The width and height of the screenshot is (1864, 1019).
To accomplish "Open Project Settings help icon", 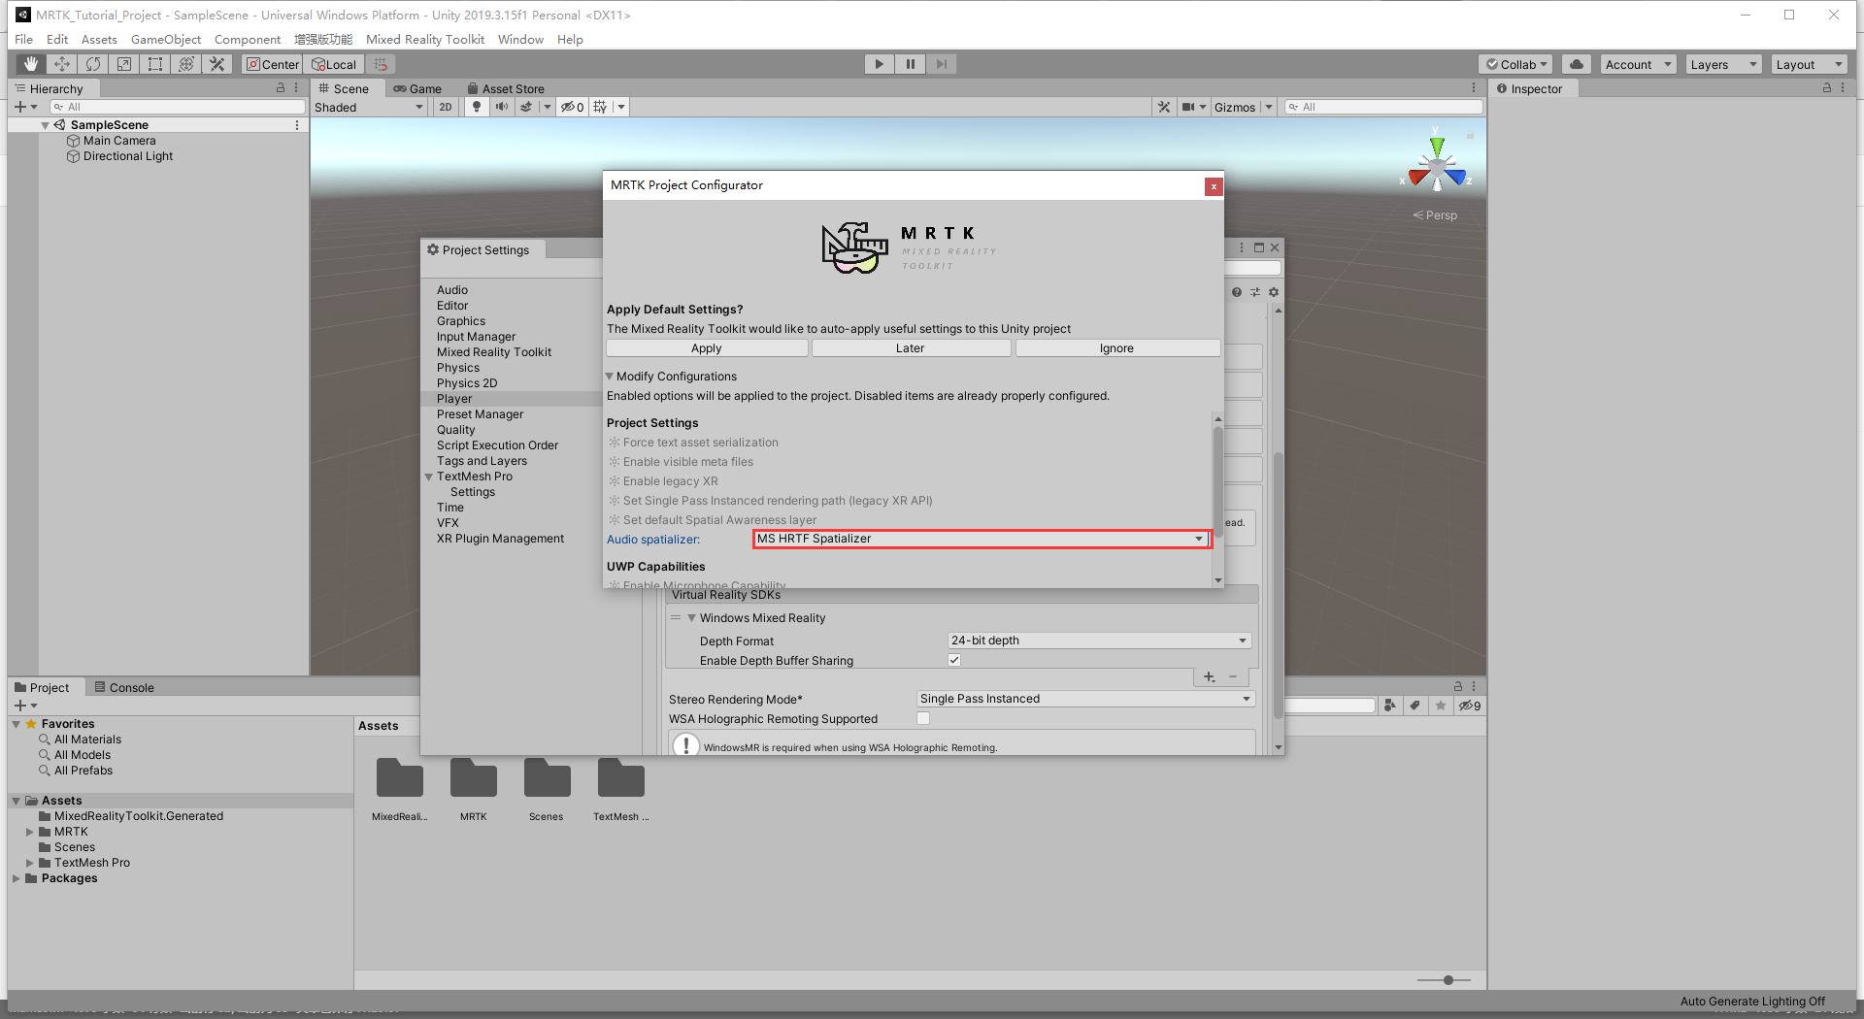I will tap(1236, 292).
